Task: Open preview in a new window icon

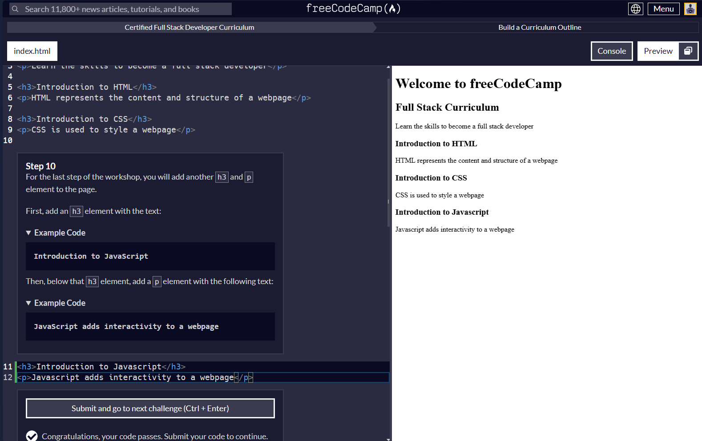Action: [688, 51]
